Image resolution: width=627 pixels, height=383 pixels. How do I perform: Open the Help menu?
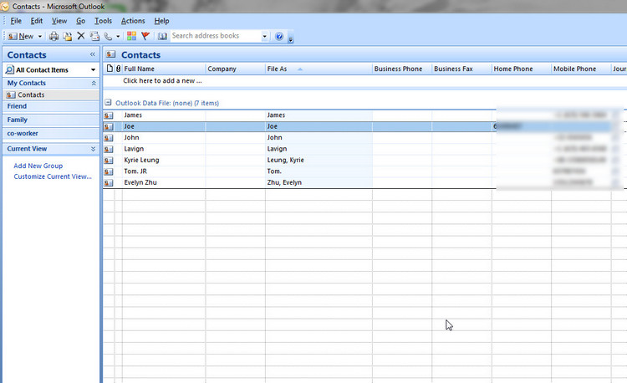tap(161, 21)
